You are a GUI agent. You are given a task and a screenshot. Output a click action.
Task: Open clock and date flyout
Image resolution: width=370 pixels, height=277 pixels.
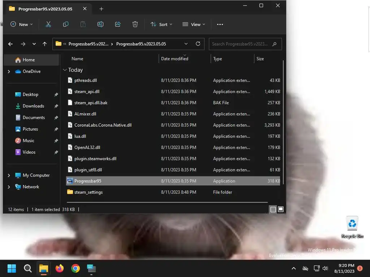click(x=344, y=268)
